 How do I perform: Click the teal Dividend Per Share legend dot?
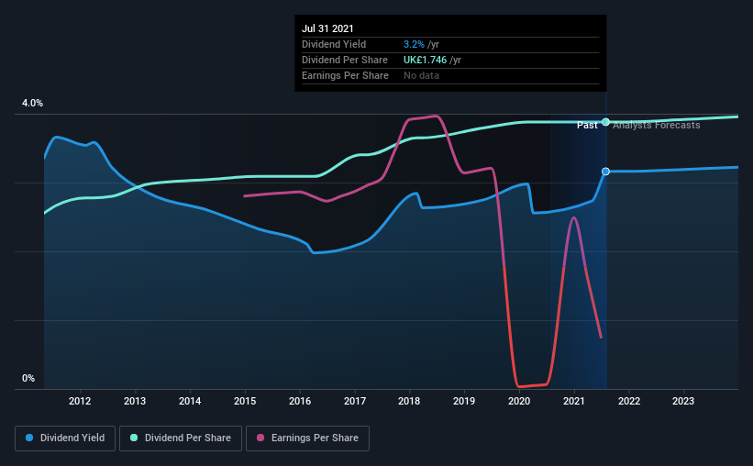(x=134, y=438)
